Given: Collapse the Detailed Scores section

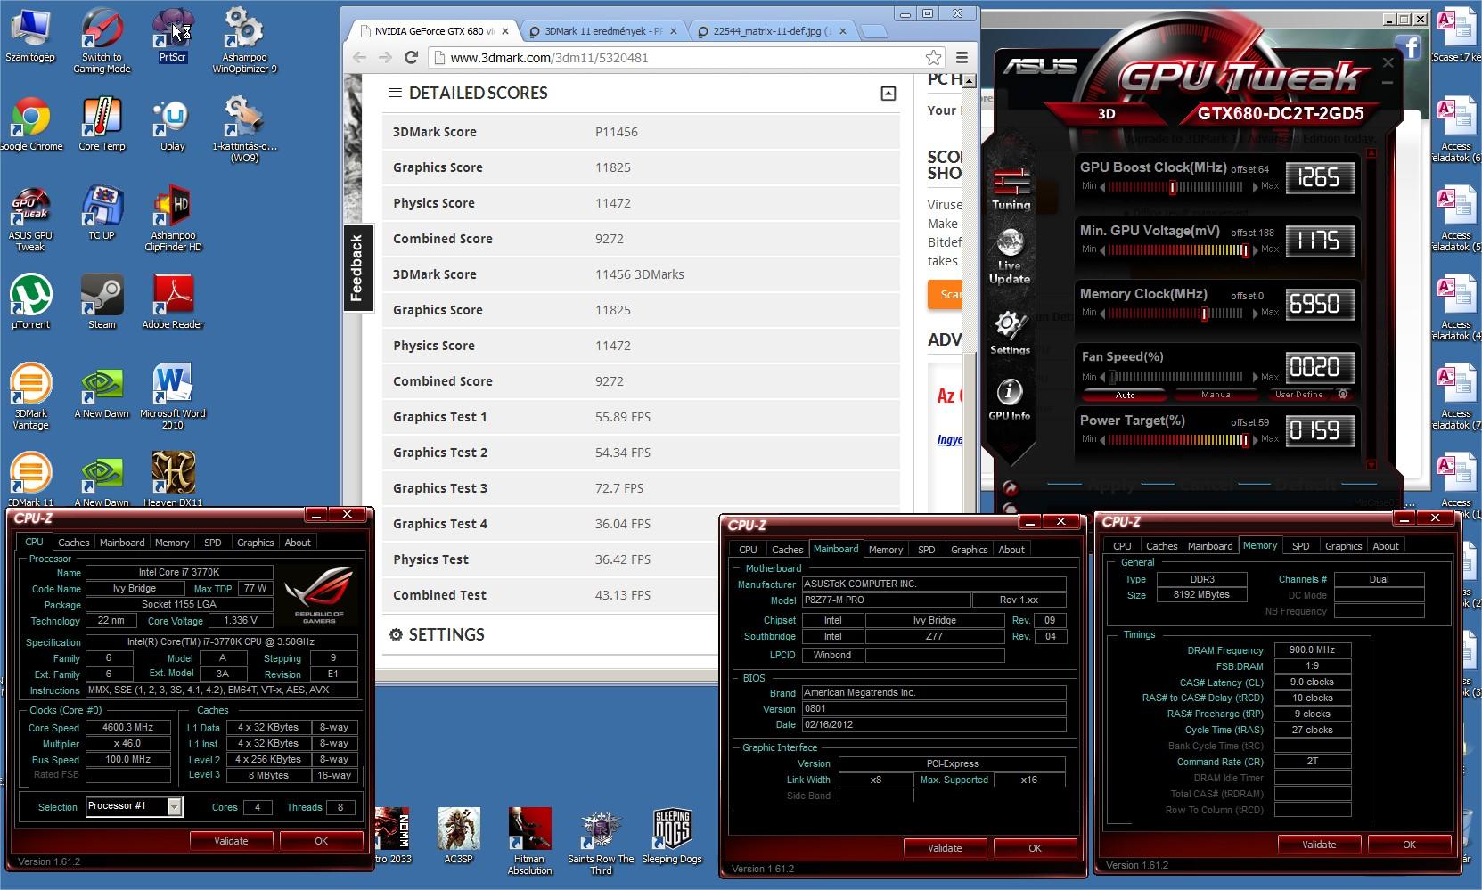Looking at the screenshot, I should tap(888, 94).
